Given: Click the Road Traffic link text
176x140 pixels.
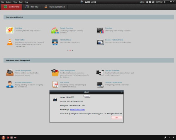Looking at the screenshot, I should coord(20,40).
